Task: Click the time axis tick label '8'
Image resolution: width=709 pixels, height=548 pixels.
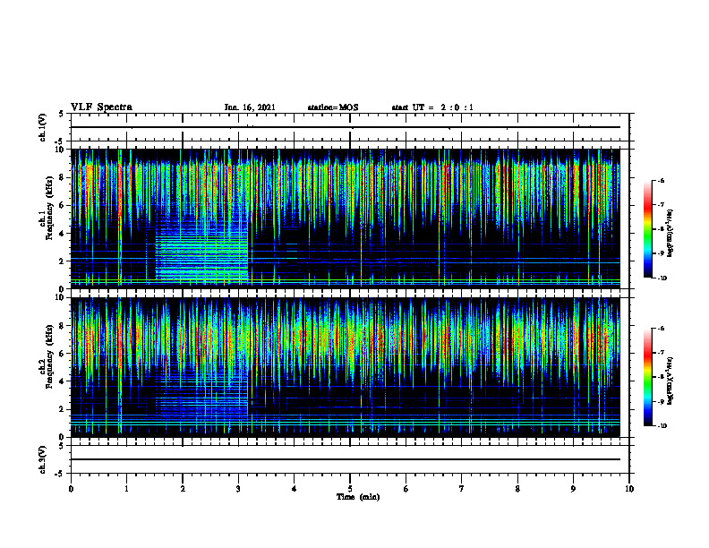Action: 517,489
